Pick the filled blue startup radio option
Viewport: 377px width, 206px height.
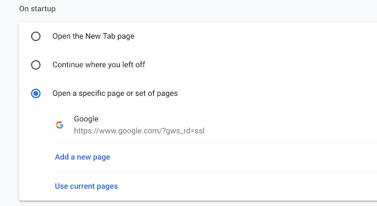pyautogui.click(x=36, y=93)
